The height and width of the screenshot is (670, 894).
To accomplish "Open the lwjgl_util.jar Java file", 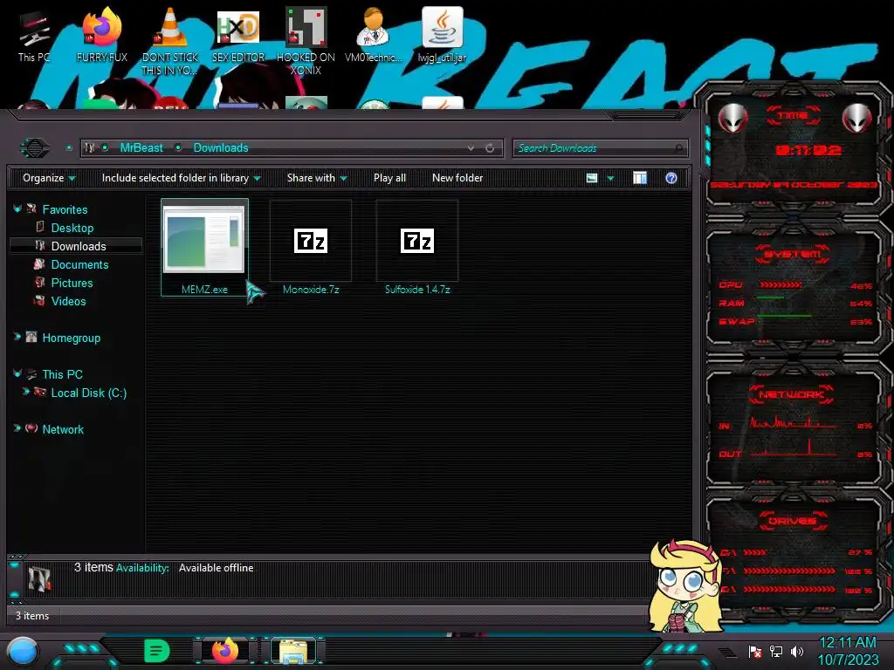I will (x=442, y=35).
